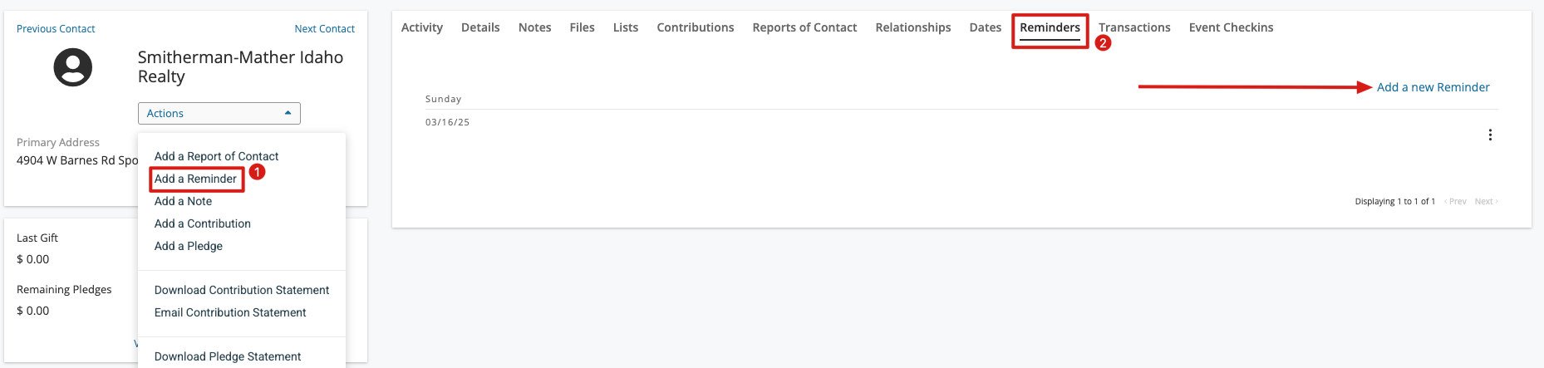Image resolution: width=1544 pixels, height=368 pixels.
Task: Select Add a Note menu entry
Action: point(183,201)
